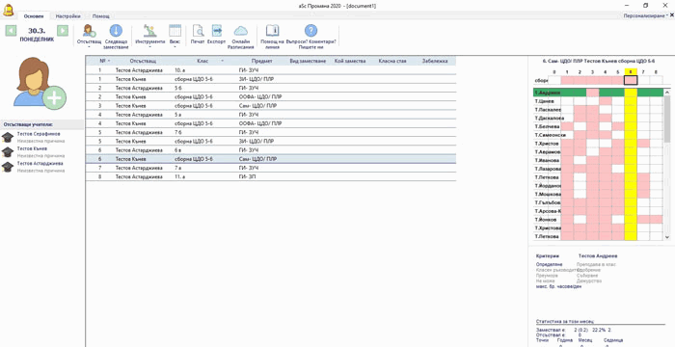Click the teacher list vertical scrollbar thumb
Screen dimensions: 675x347
click(x=667, y=120)
